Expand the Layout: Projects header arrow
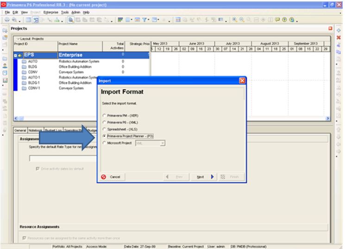The image size is (345, 249). click(x=18, y=38)
